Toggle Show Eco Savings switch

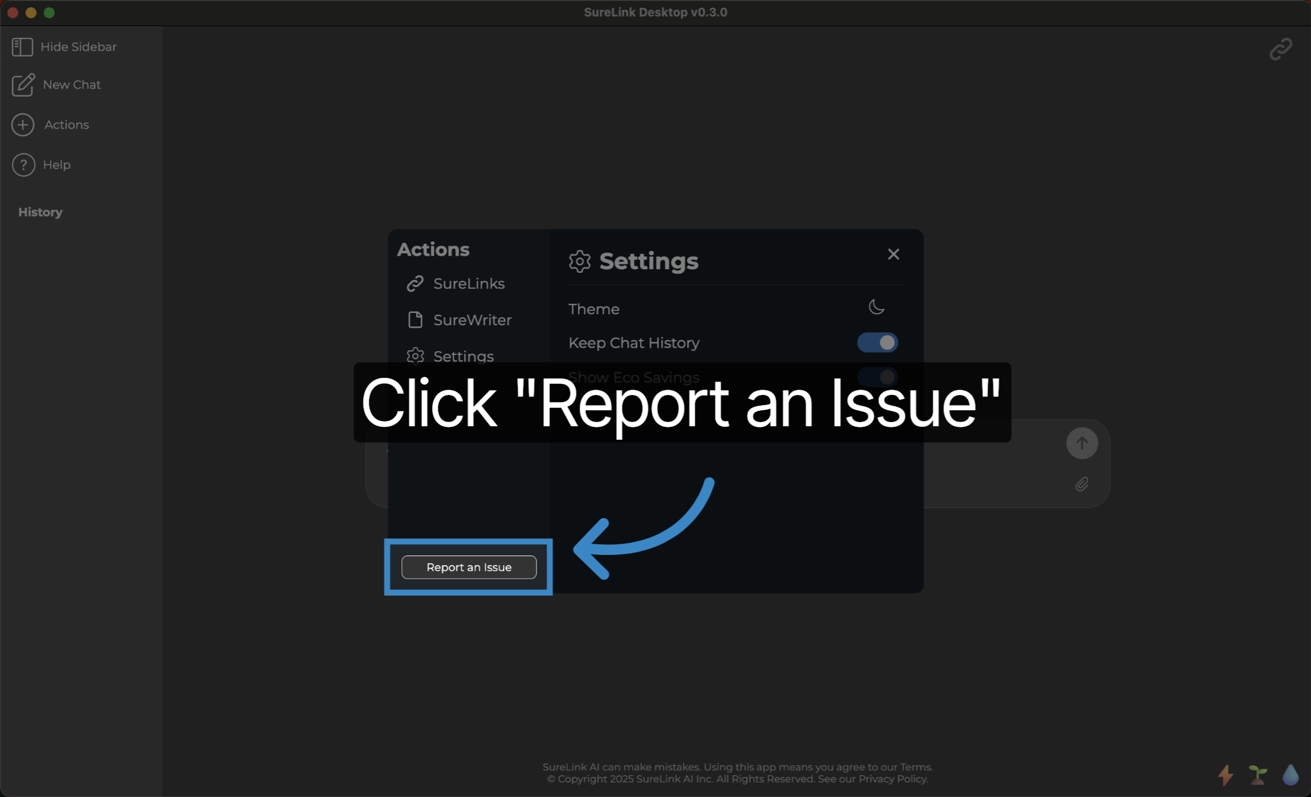click(877, 377)
